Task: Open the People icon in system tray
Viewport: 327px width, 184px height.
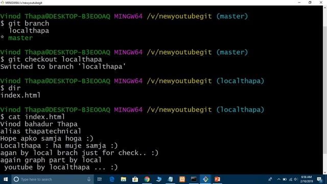Action: coord(270,179)
